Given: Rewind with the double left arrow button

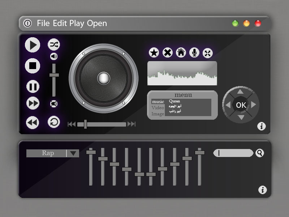Looking at the screenshot, I should (x=33, y=123).
